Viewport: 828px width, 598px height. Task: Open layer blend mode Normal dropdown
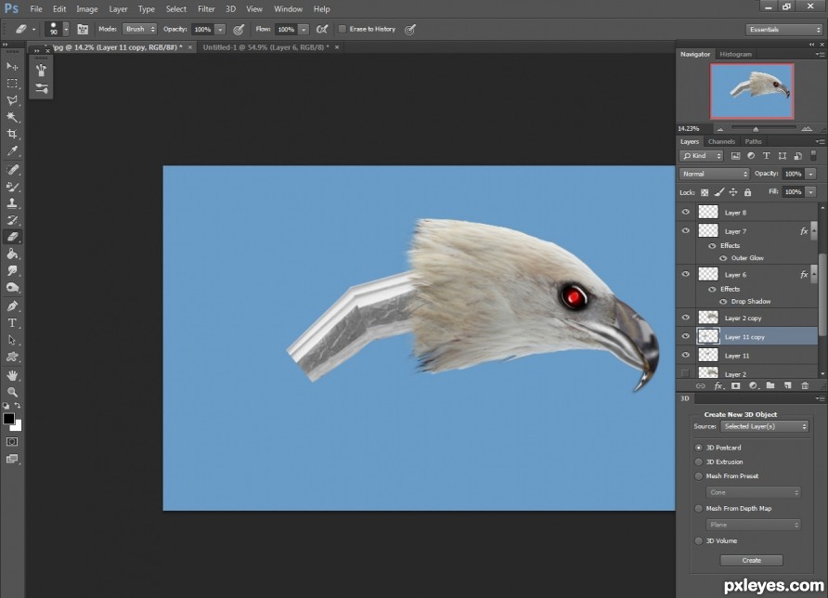pos(715,174)
